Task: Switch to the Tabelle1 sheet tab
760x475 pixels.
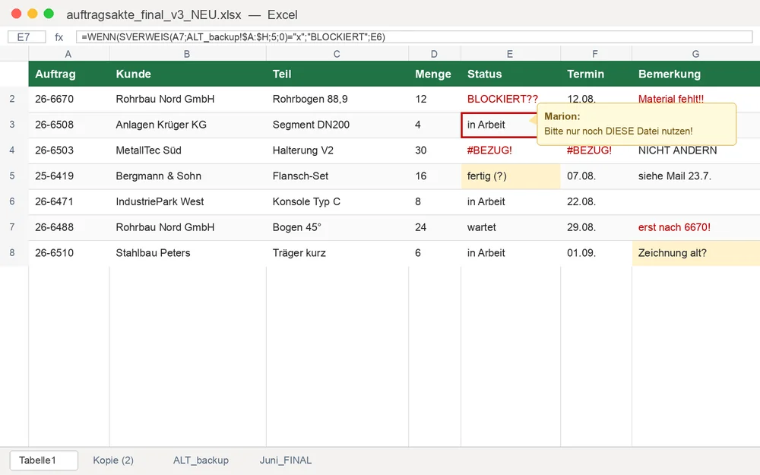Action: pos(43,460)
